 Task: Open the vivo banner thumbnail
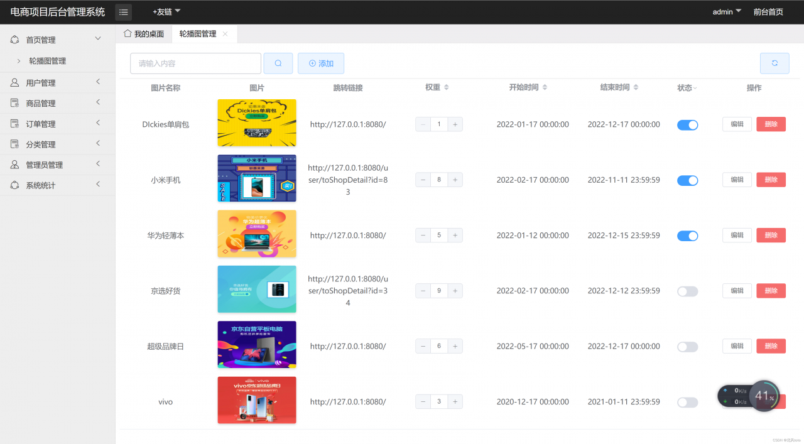257,400
